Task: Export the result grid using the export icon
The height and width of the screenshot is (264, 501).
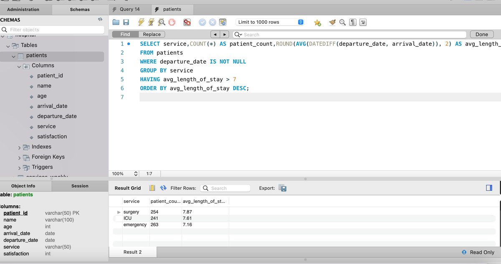Action: pos(282,188)
